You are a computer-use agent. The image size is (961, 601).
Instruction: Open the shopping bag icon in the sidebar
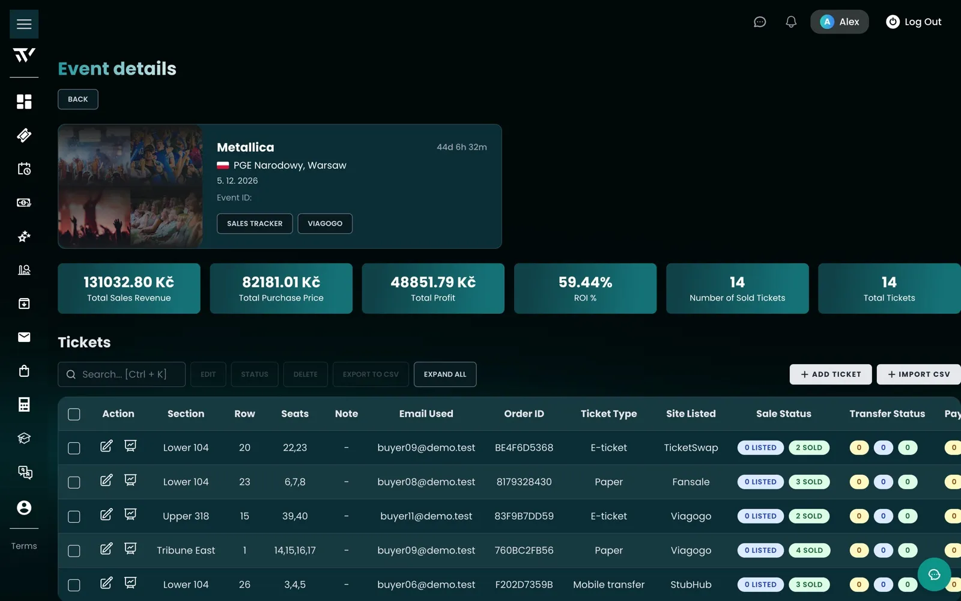click(24, 371)
